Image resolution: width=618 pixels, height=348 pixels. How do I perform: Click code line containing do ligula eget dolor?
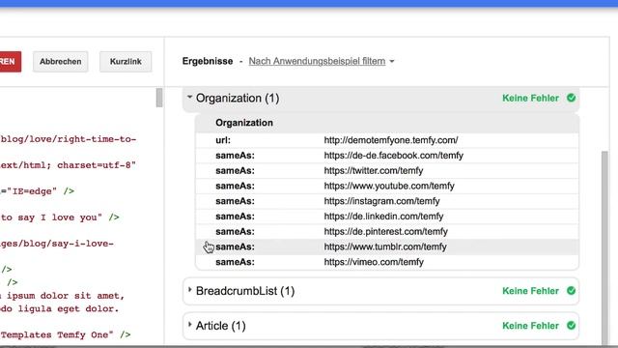60,308
